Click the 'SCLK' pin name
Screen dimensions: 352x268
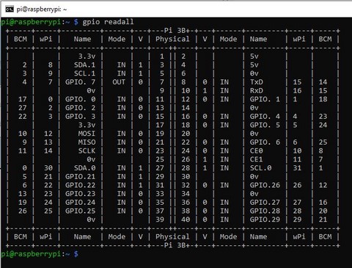tap(87, 151)
